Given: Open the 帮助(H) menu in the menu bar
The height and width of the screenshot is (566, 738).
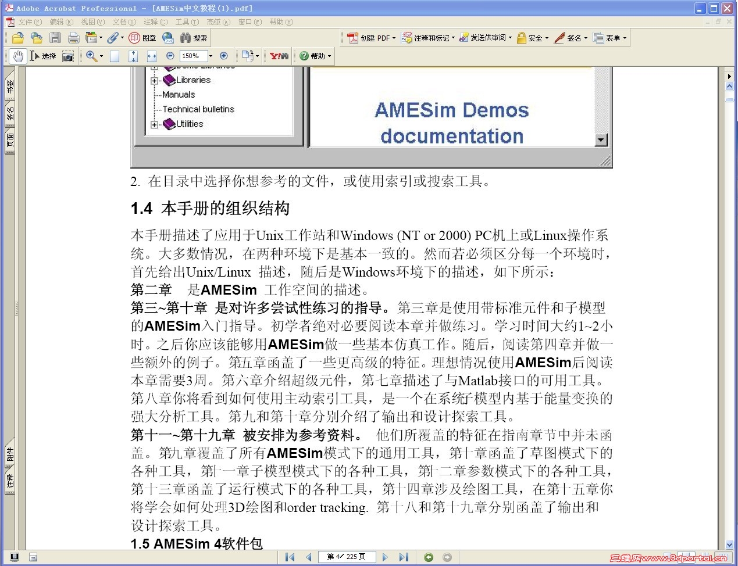Looking at the screenshot, I should coord(281,22).
